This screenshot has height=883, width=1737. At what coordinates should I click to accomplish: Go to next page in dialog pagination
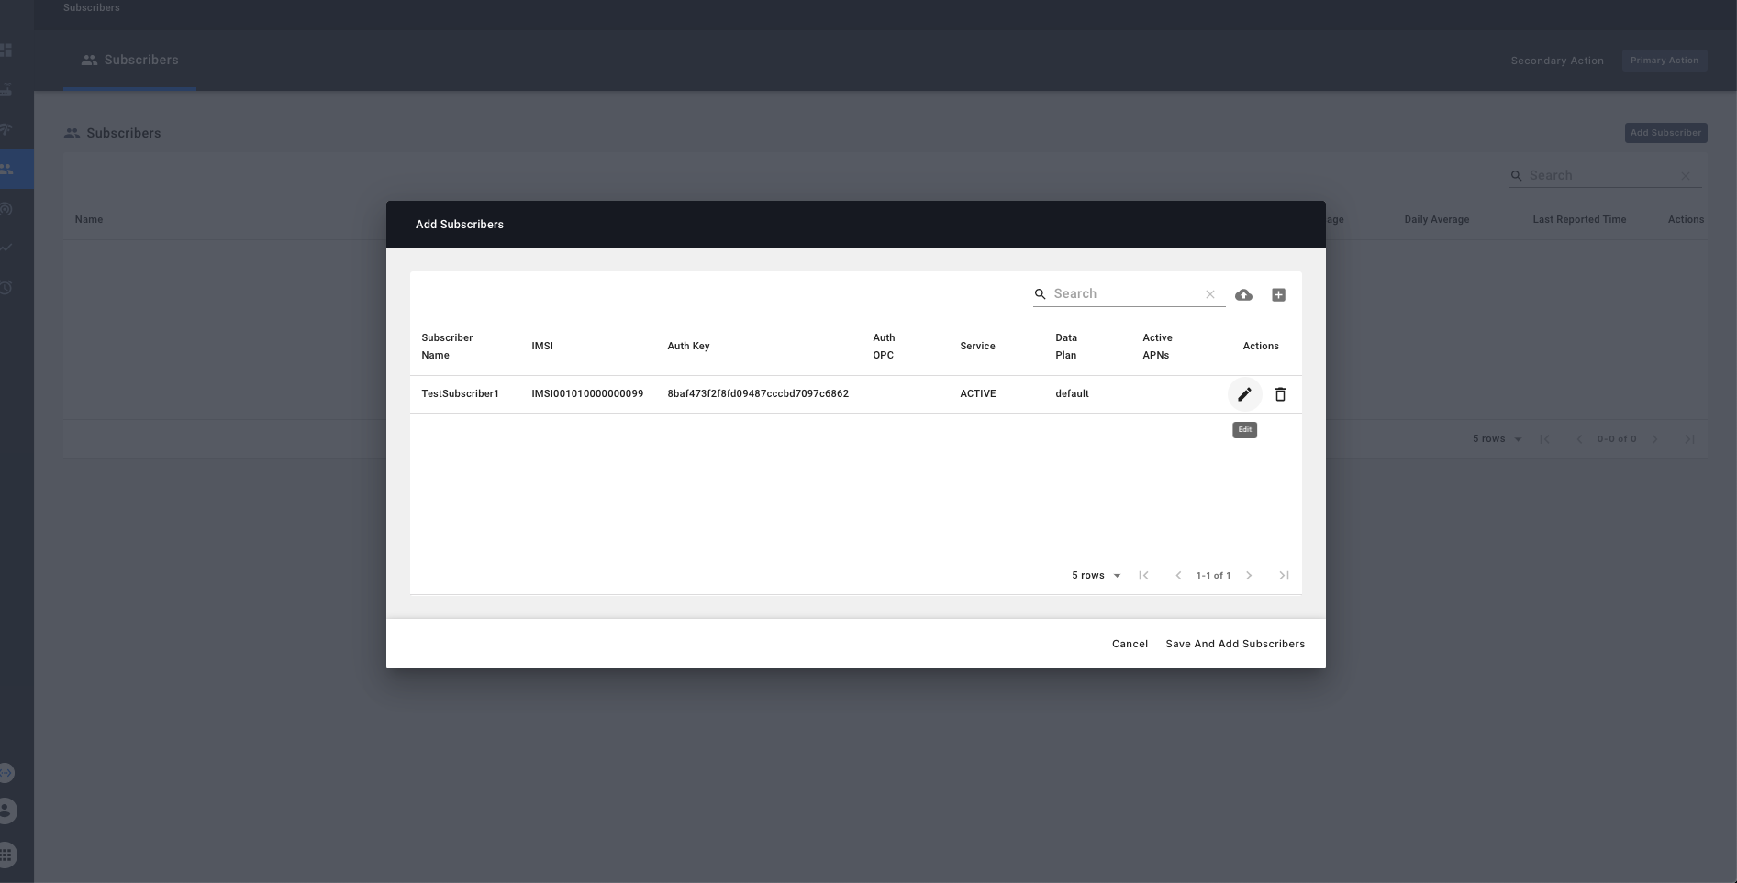point(1249,576)
